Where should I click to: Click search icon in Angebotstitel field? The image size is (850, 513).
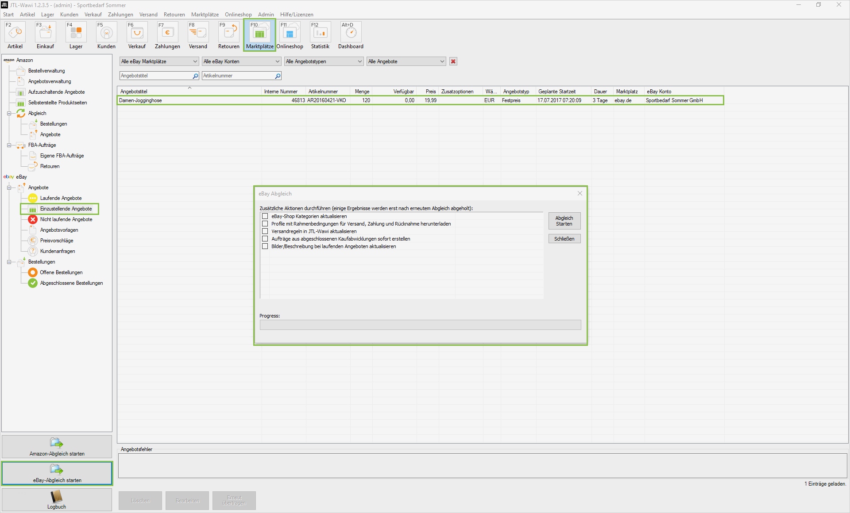click(x=195, y=76)
